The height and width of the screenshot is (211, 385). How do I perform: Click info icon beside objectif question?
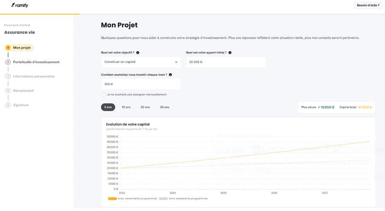[138, 53]
